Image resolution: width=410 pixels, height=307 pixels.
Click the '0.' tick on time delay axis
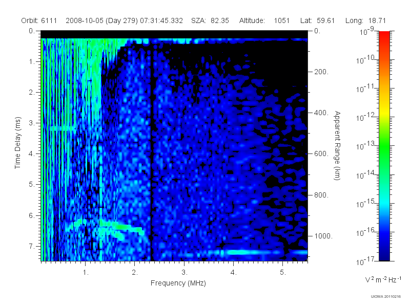(x=32, y=31)
